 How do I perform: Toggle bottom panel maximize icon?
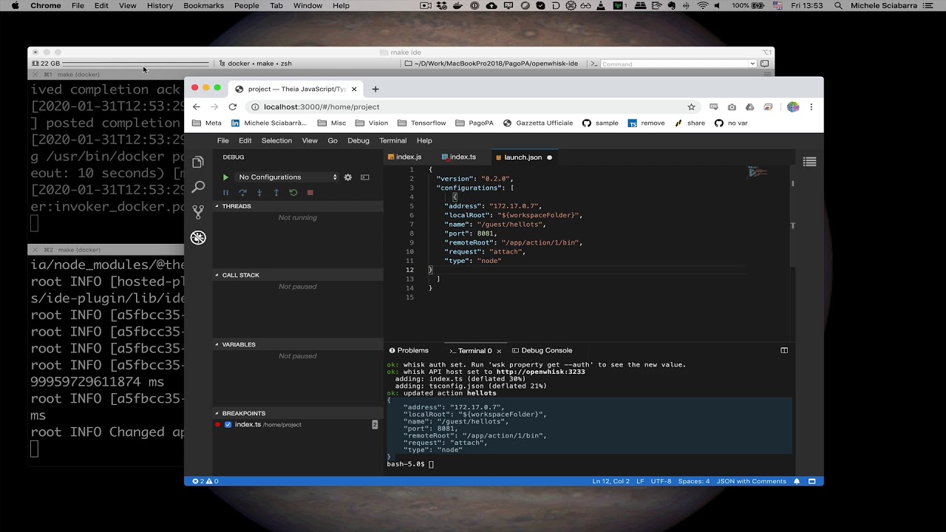coord(784,351)
